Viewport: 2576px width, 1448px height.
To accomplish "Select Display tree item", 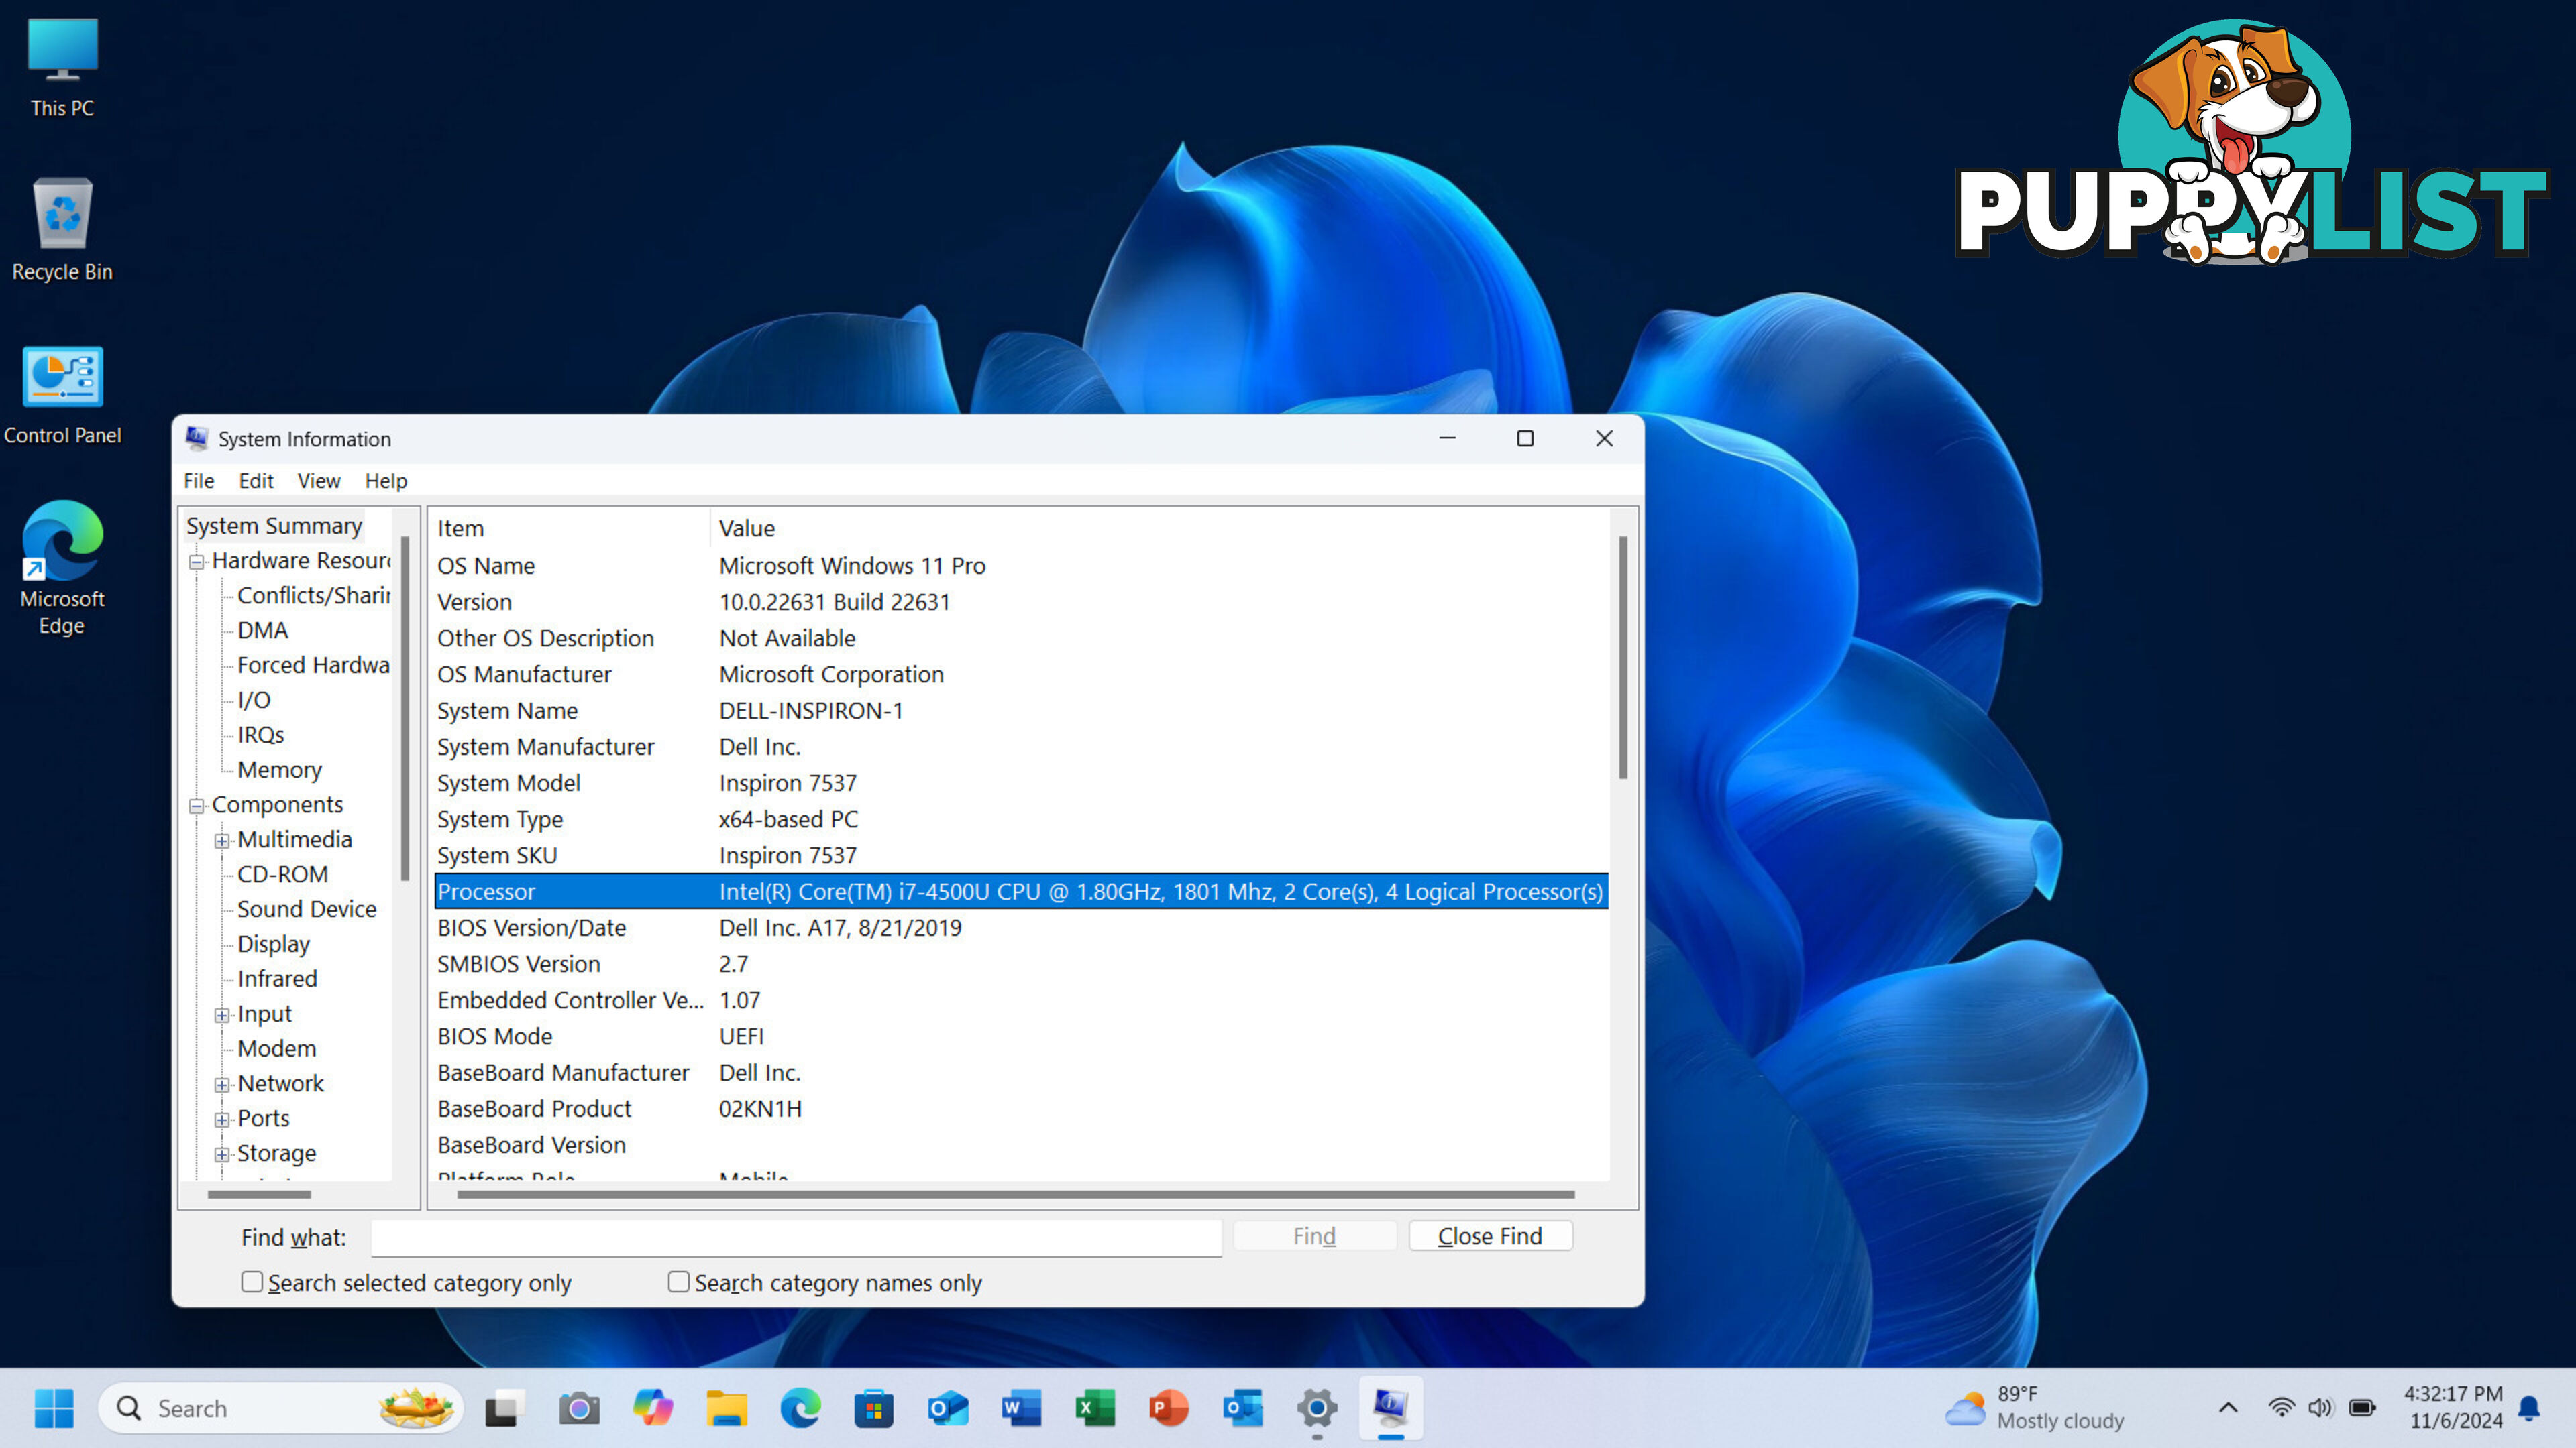I will (273, 945).
